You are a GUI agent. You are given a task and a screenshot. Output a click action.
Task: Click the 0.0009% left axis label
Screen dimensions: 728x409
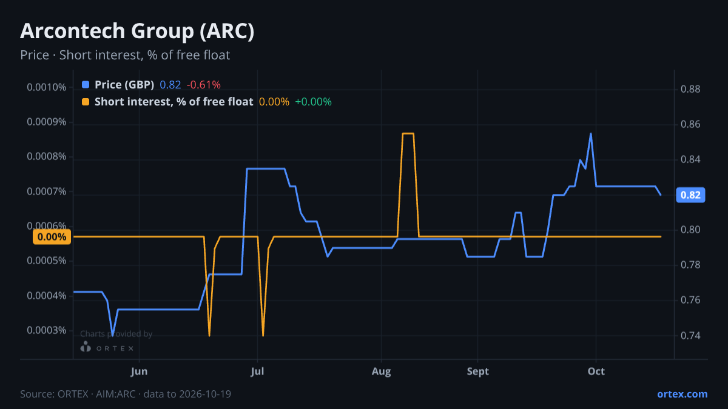pos(46,122)
